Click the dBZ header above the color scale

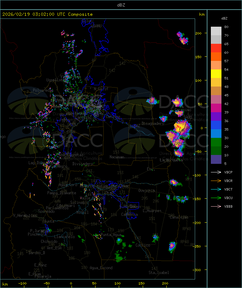tap(224, 18)
